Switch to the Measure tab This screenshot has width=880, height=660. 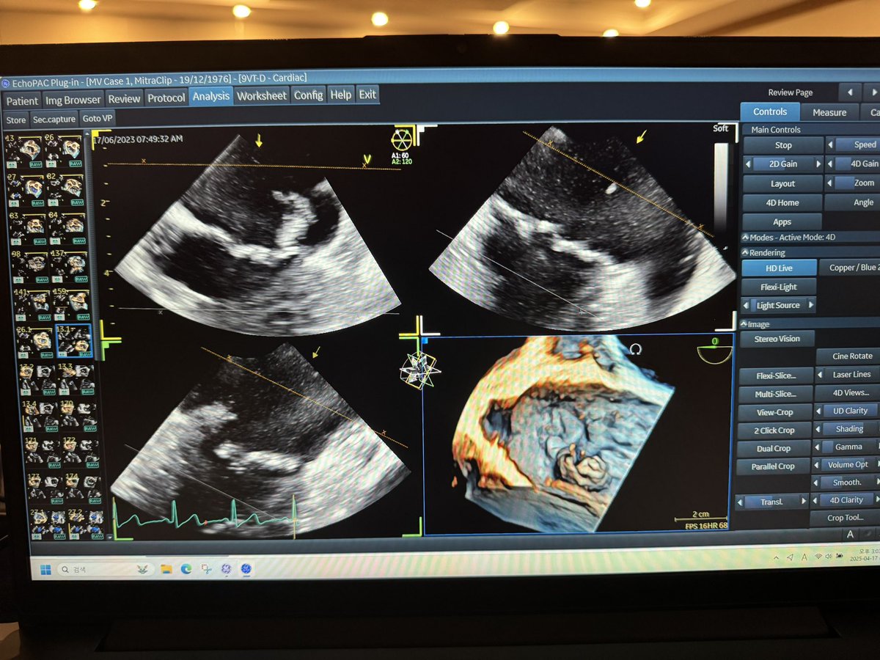click(x=829, y=112)
